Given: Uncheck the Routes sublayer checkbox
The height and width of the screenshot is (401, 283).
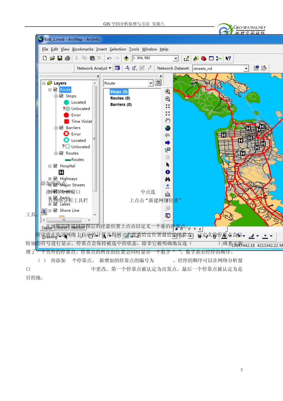Looking at the screenshot, I should (x=61, y=153).
